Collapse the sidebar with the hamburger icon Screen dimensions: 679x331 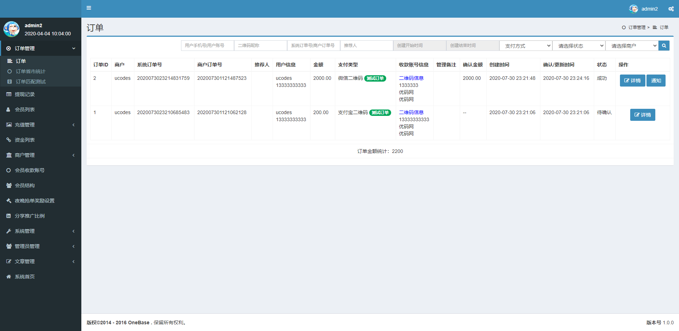pos(89,8)
